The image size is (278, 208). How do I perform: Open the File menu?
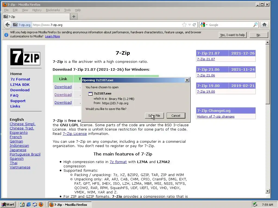click(x=6, y=10)
